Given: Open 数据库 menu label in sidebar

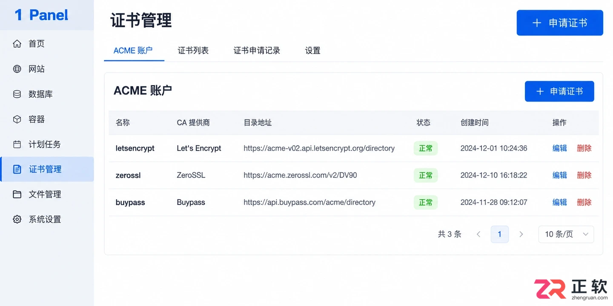Looking at the screenshot, I should point(40,94).
